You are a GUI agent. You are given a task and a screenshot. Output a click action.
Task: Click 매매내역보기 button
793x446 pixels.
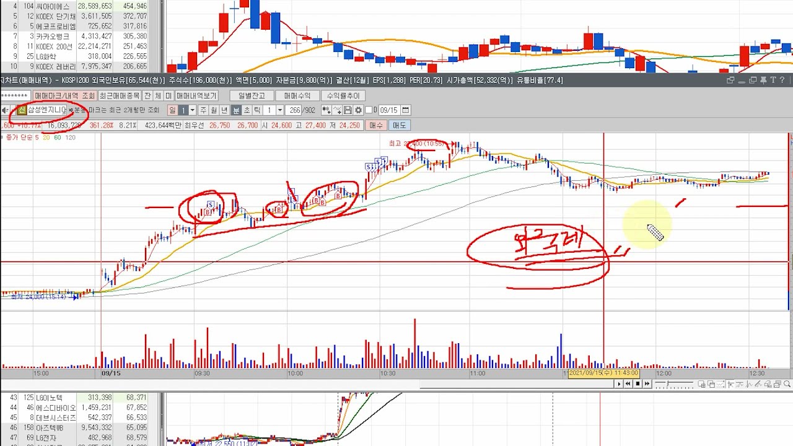[196, 95]
